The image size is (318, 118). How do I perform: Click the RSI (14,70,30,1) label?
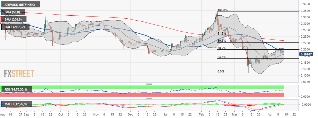(x=17, y=89)
